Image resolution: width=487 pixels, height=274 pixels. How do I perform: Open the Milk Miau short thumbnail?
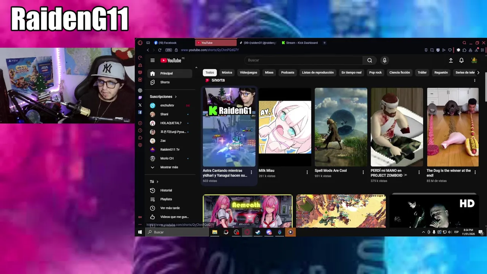pyautogui.click(x=285, y=127)
